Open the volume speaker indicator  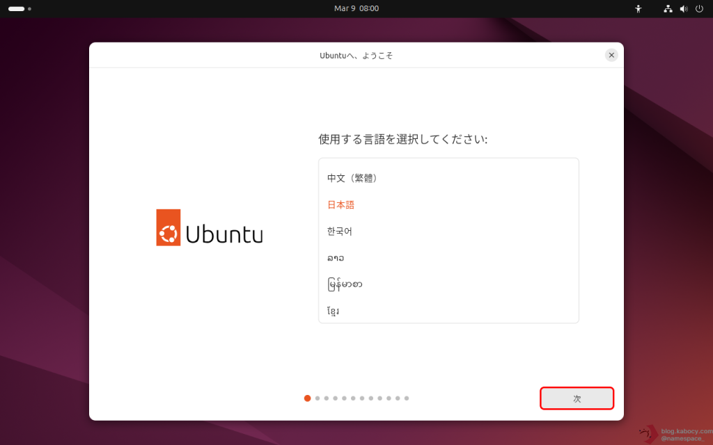click(683, 9)
